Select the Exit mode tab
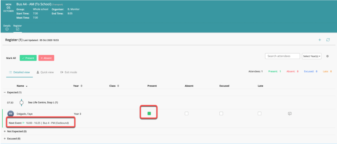 coord(69,72)
